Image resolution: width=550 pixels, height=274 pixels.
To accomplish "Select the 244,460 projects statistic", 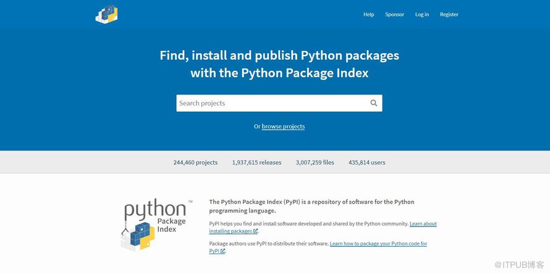I will 195,162.
